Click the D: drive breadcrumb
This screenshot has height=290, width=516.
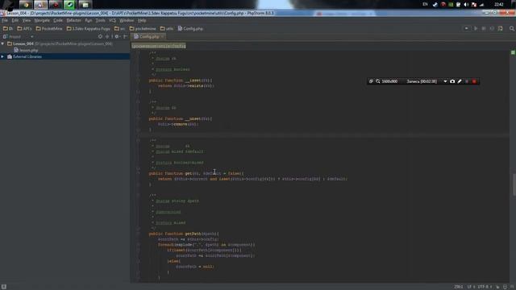tap(8, 29)
